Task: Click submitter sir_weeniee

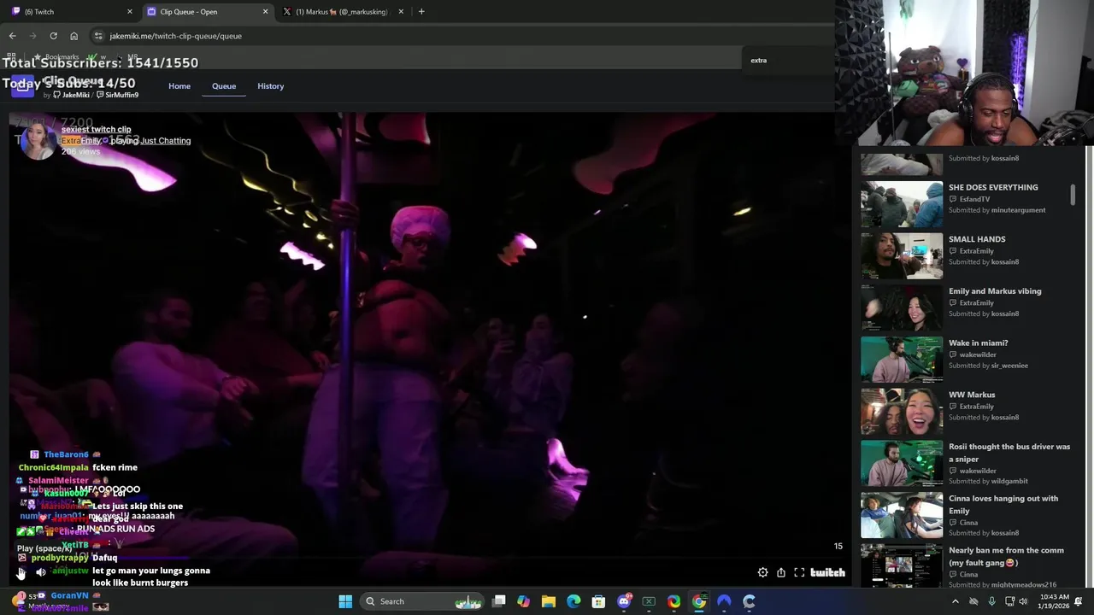Action: pos(1009,366)
